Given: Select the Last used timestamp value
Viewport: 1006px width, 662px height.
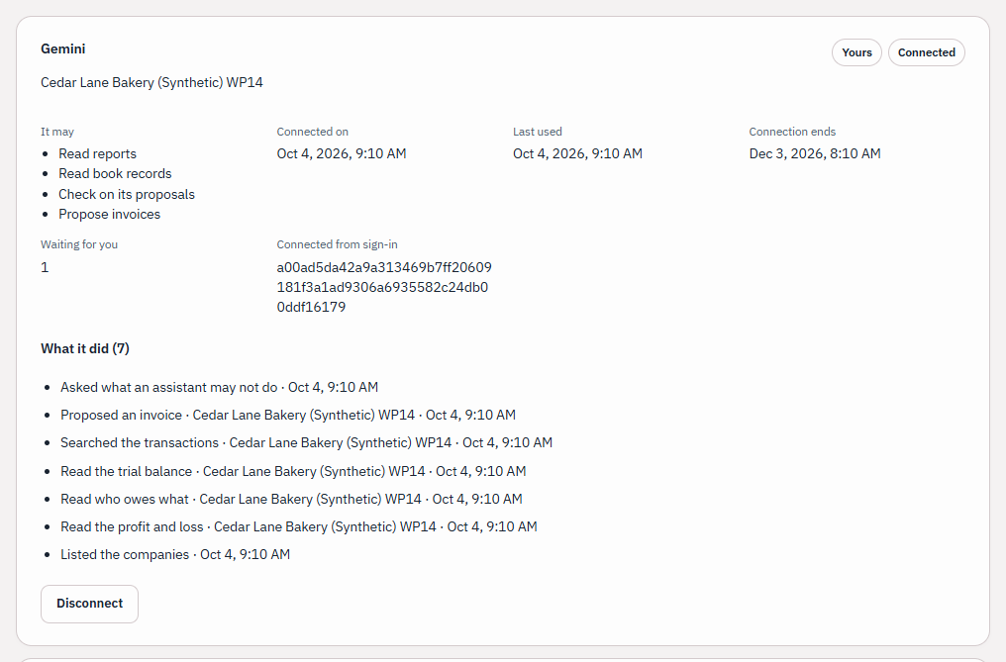Looking at the screenshot, I should (x=577, y=153).
